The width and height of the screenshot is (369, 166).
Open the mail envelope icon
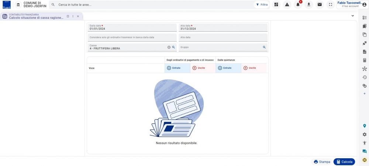(320, 4)
